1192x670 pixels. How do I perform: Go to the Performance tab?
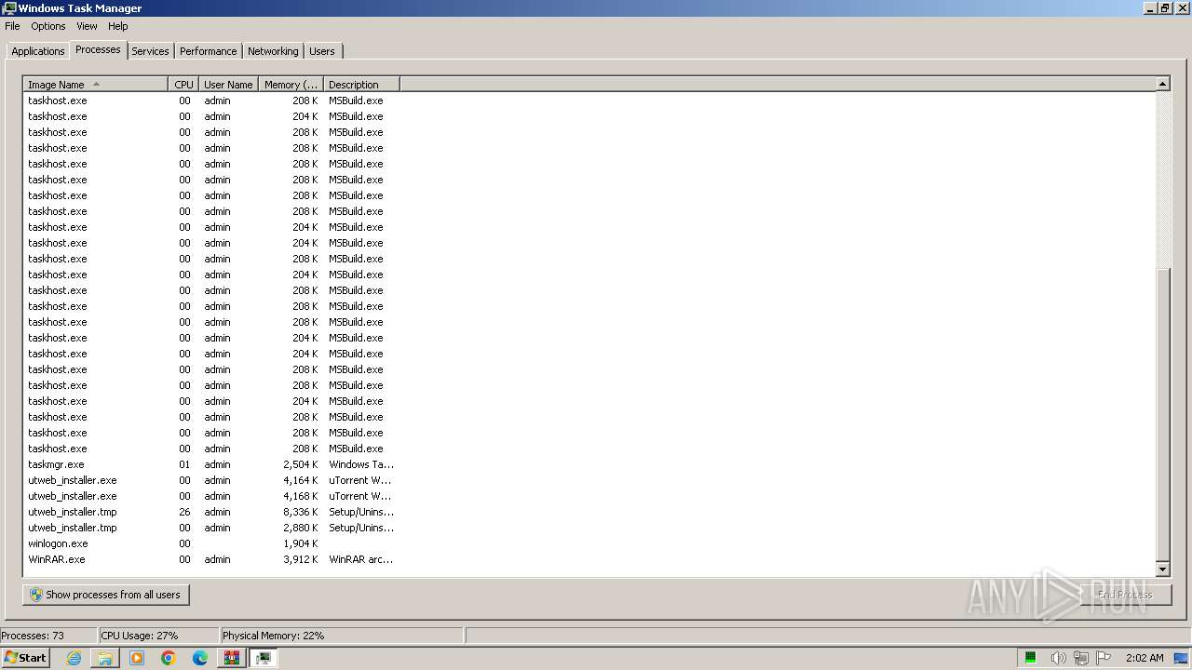pyautogui.click(x=208, y=51)
